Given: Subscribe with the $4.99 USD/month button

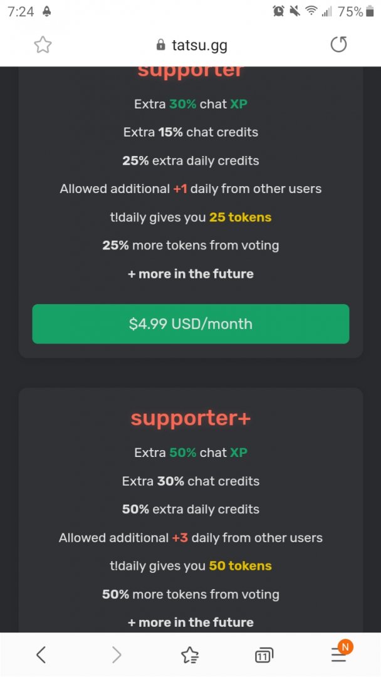Looking at the screenshot, I should [190, 324].
